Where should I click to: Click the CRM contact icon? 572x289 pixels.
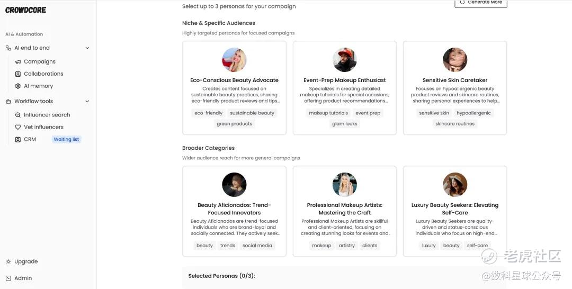pos(18,140)
